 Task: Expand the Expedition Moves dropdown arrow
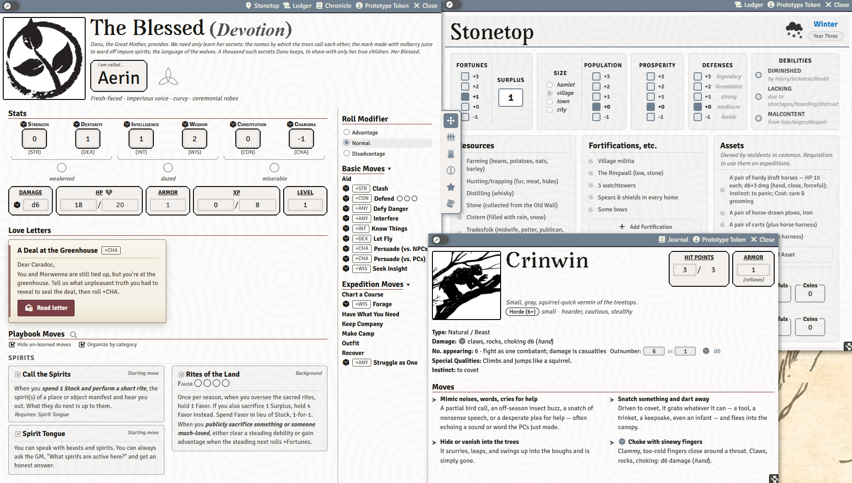tap(408, 285)
